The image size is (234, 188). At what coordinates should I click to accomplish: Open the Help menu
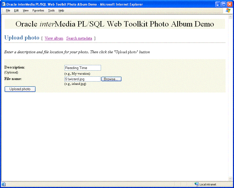pos(61,10)
